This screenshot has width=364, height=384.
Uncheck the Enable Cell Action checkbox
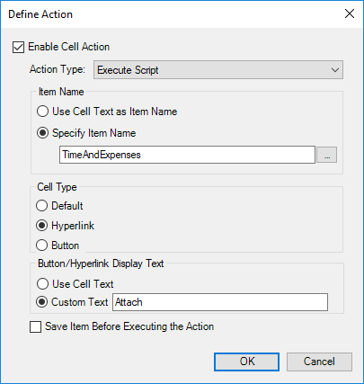click(18, 48)
